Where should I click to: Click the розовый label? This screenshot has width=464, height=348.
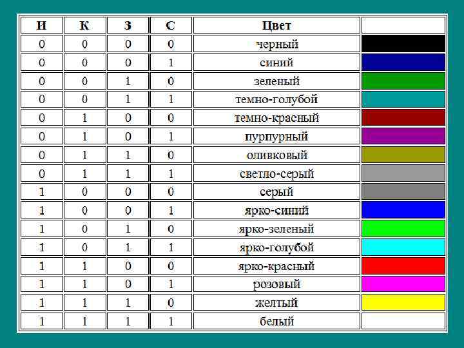pos(276,284)
